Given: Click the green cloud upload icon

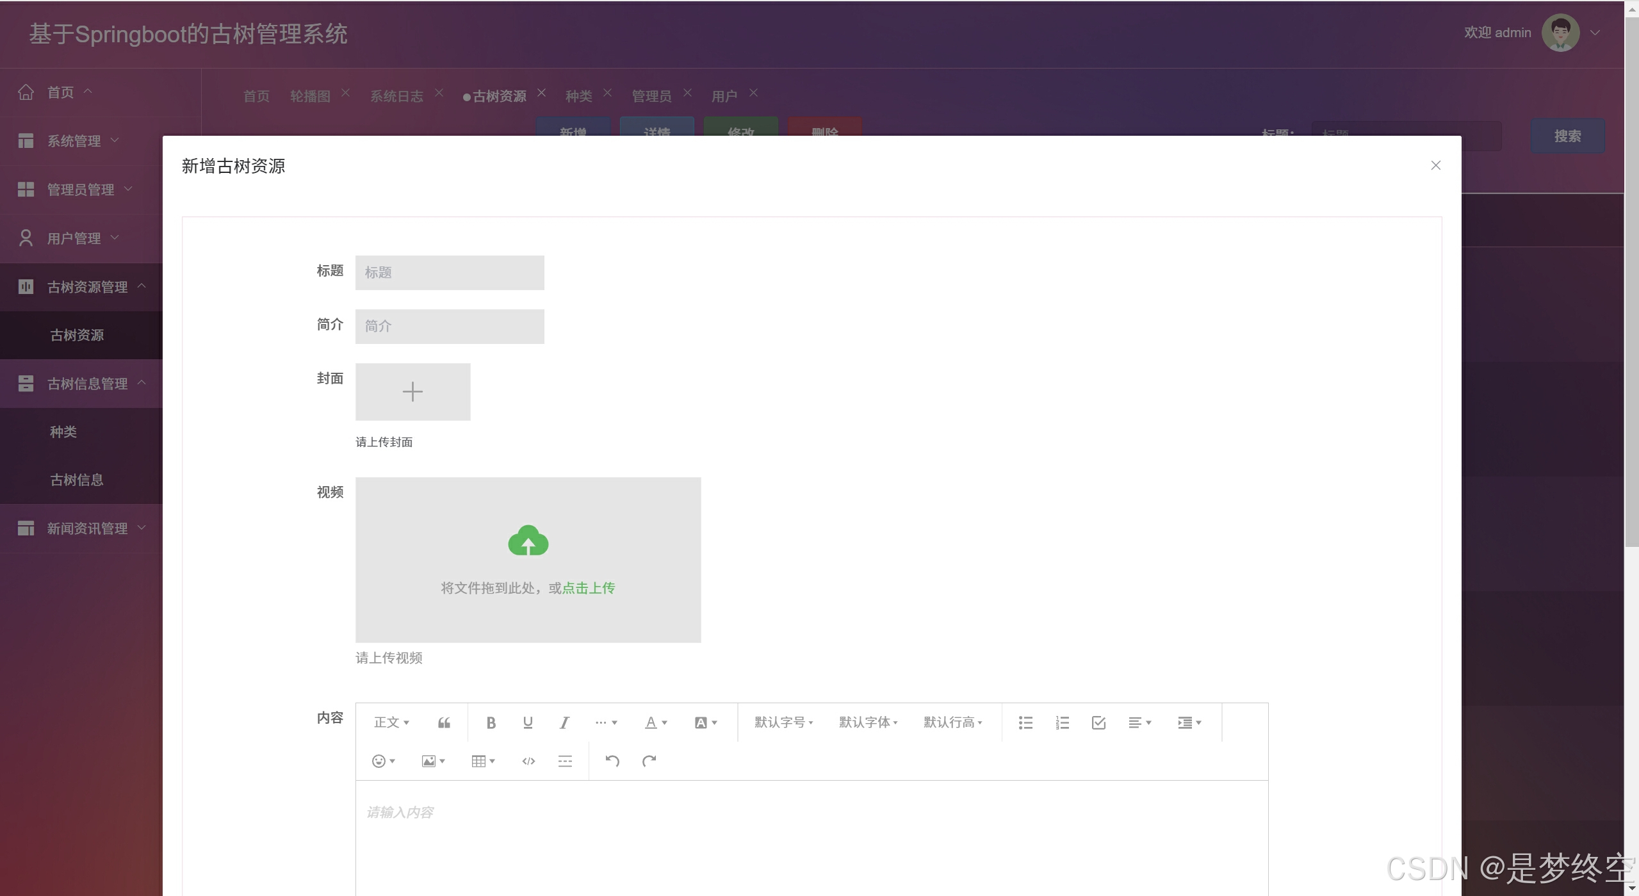Looking at the screenshot, I should click(x=528, y=540).
